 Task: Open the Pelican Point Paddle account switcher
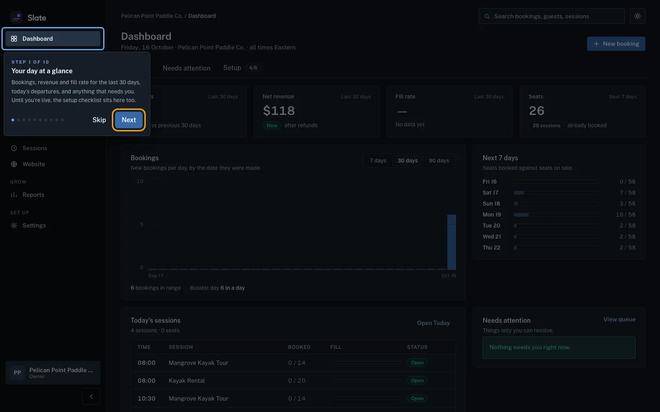pos(53,373)
